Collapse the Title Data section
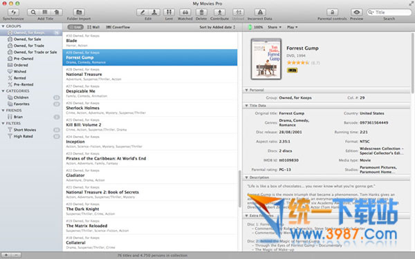The image size is (415, 259). pyautogui.click(x=246, y=106)
